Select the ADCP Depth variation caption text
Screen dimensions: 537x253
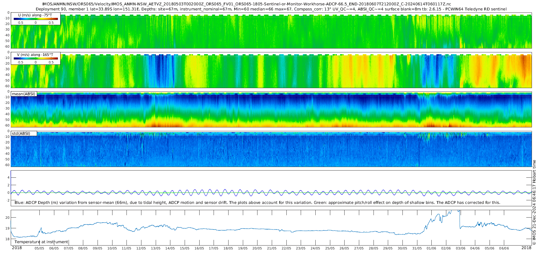(257, 203)
